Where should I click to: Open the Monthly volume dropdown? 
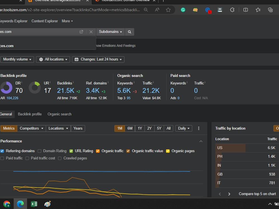17,59
